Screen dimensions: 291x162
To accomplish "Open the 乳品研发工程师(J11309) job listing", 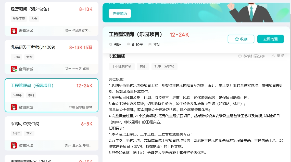I will click(33, 47).
